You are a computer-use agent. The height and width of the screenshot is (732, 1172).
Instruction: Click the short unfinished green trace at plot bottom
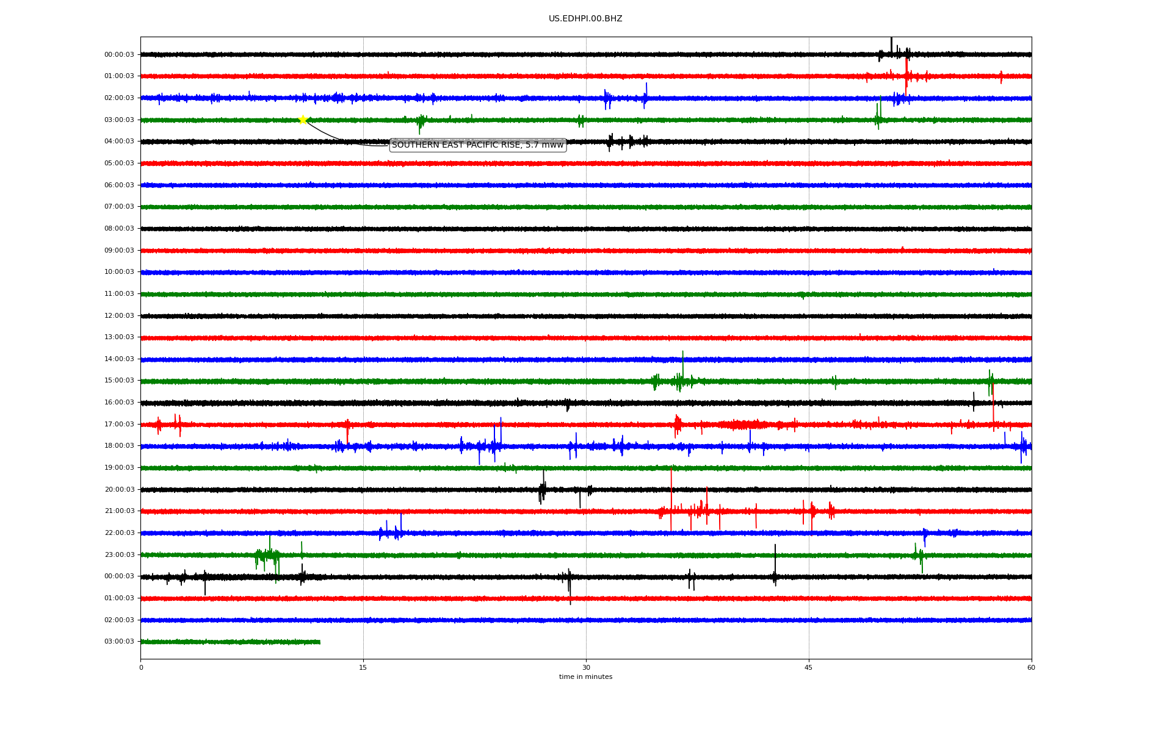click(230, 642)
